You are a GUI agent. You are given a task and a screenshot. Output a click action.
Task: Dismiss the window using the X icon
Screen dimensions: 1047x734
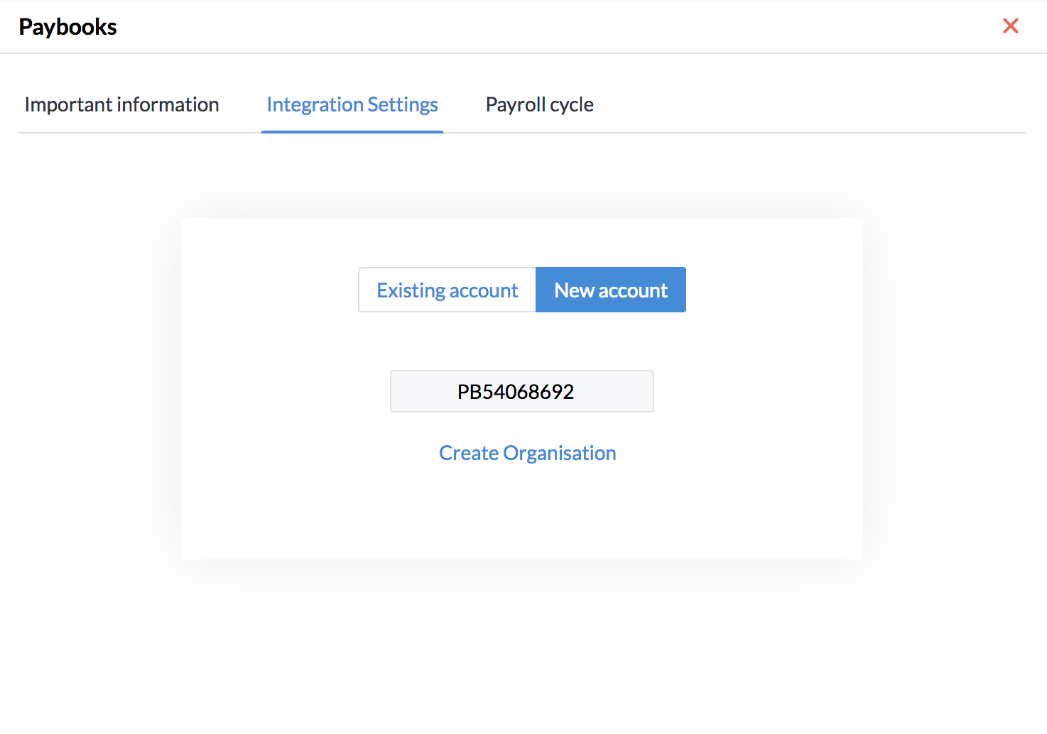click(x=1010, y=26)
